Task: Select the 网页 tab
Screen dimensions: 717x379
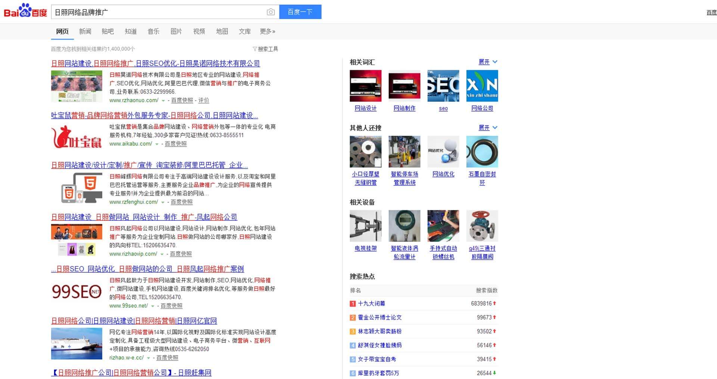Action: pos(62,31)
